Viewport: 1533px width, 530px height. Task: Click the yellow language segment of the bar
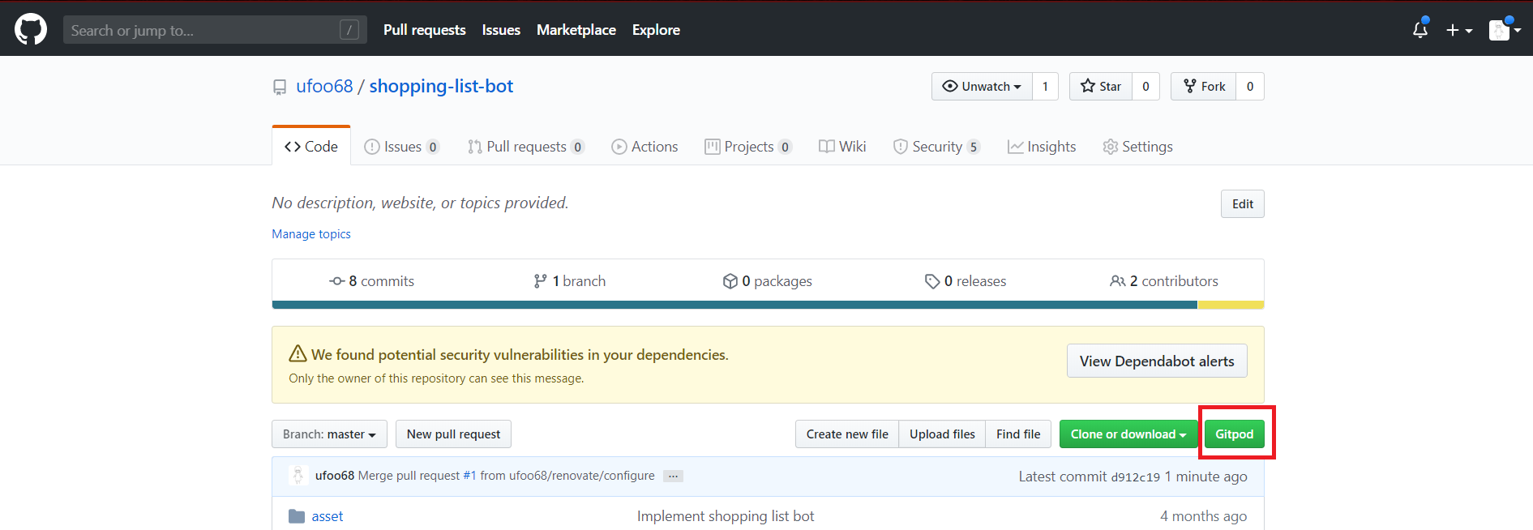(x=1231, y=306)
